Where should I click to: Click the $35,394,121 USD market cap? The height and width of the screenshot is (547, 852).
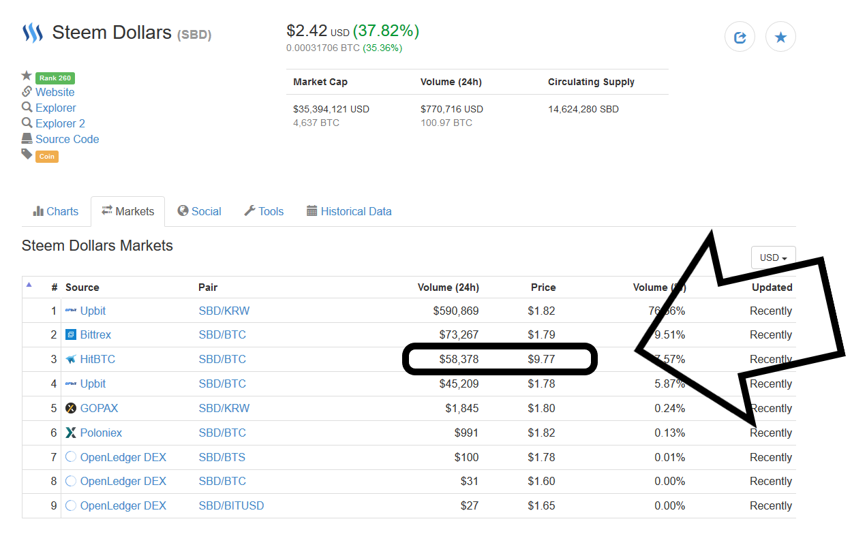click(331, 109)
